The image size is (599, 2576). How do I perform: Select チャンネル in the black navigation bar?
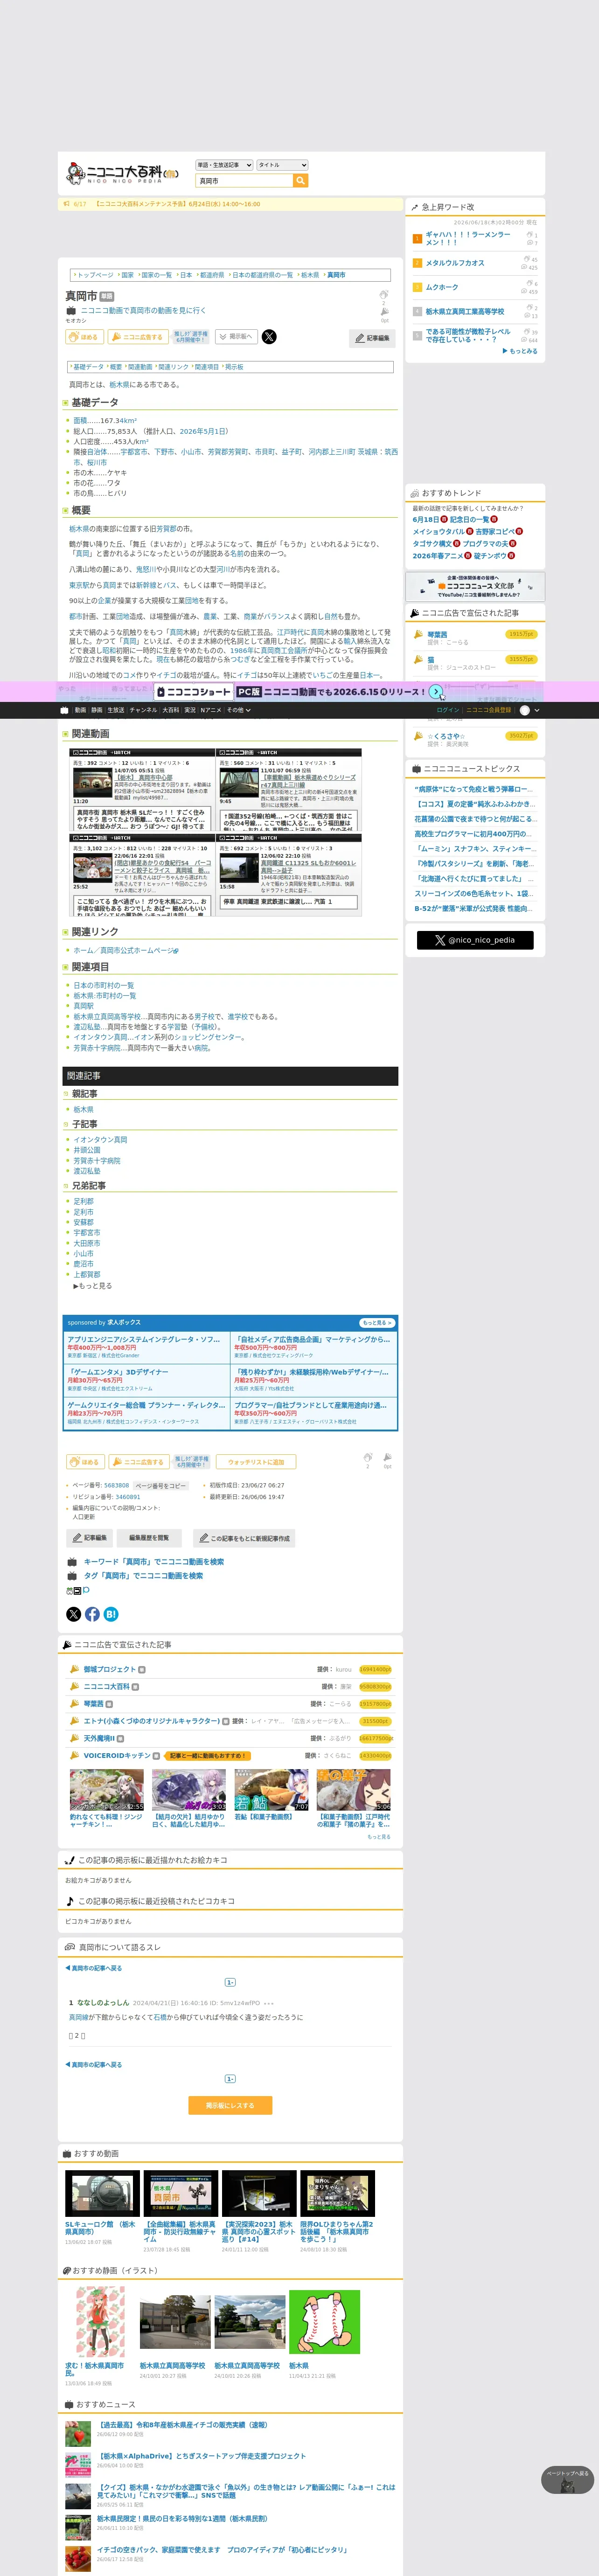pos(143,710)
